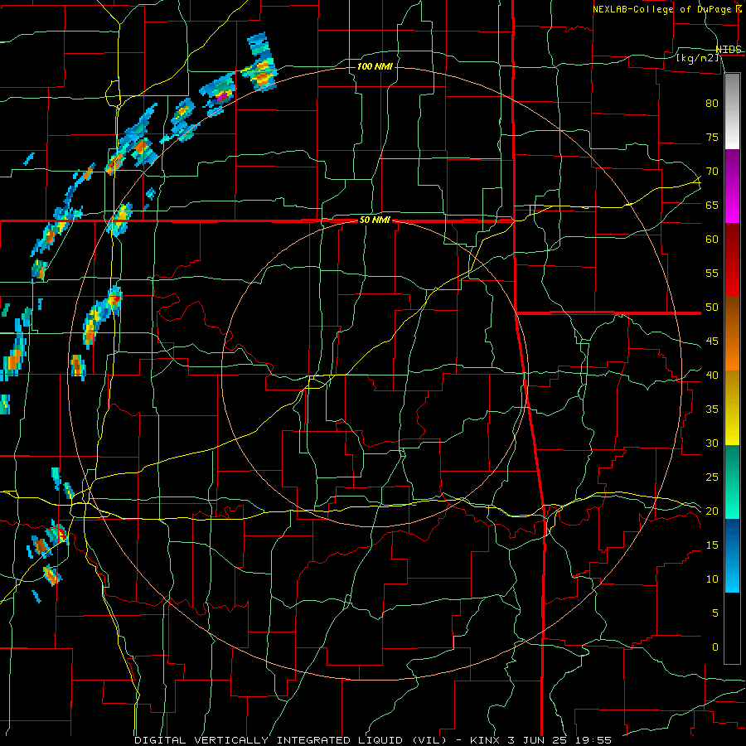Viewport: 746px width, 746px height.
Task: Click the 5 scale value
Action: (715, 613)
